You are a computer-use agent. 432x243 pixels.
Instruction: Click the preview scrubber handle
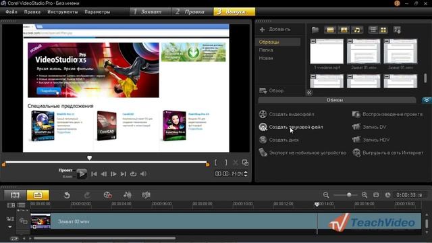pyautogui.click(x=90, y=158)
